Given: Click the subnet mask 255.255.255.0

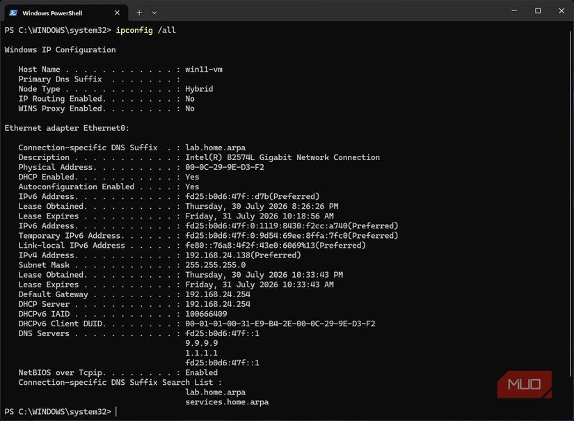Looking at the screenshot, I should pyautogui.click(x=216, y=265).
